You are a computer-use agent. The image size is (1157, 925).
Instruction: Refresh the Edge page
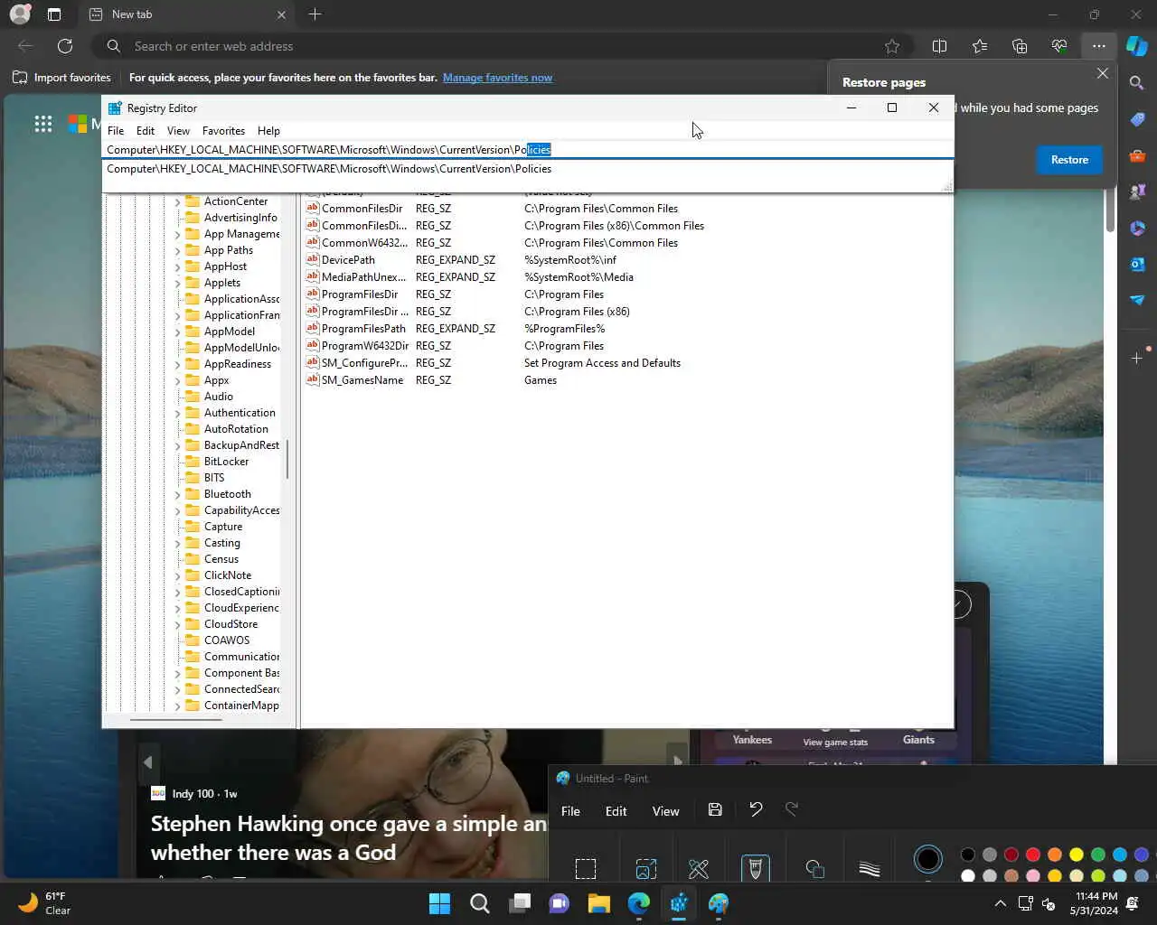[x=65, y=46]
